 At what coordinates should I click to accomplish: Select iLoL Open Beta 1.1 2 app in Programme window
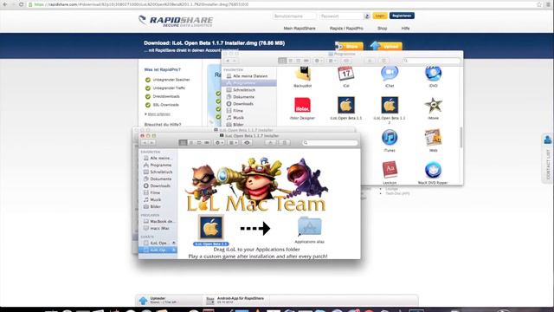(x=390, y=105)
